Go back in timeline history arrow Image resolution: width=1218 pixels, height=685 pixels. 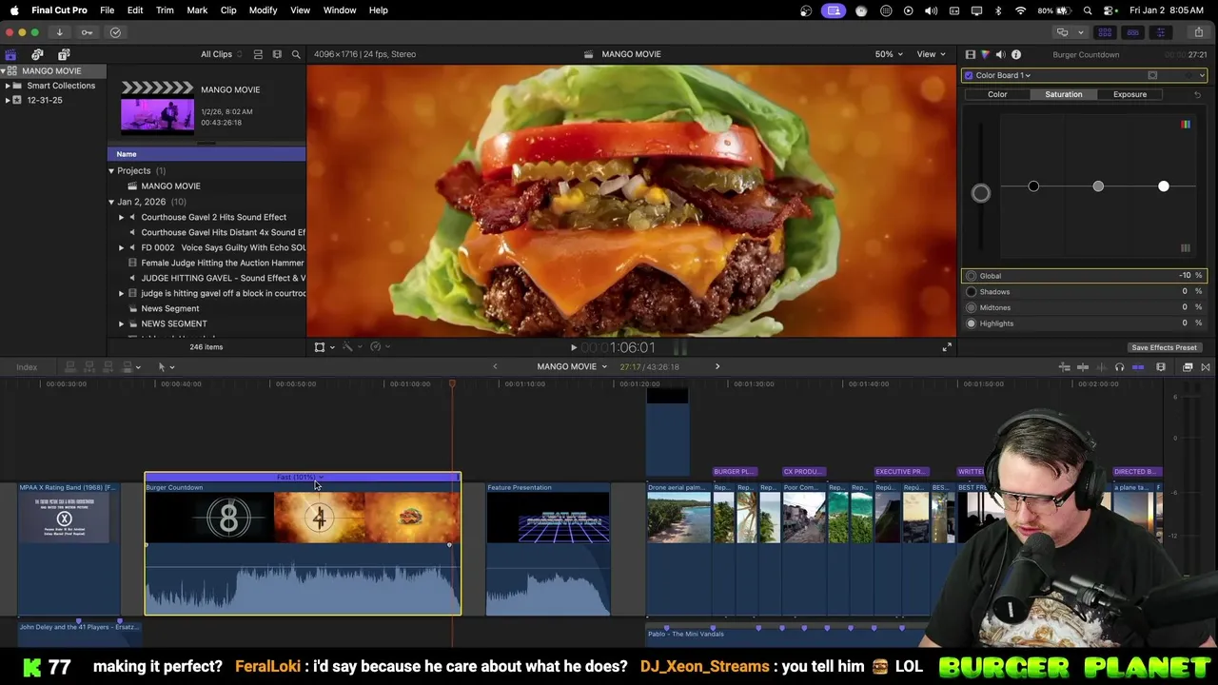[495, 367]
